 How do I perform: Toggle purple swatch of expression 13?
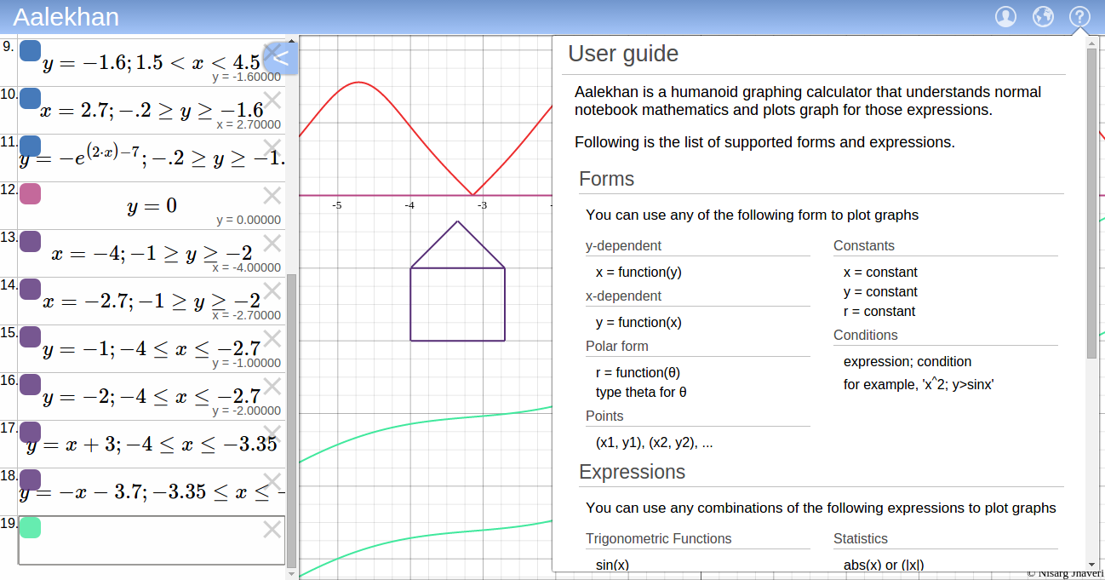[x=30, y=241]
